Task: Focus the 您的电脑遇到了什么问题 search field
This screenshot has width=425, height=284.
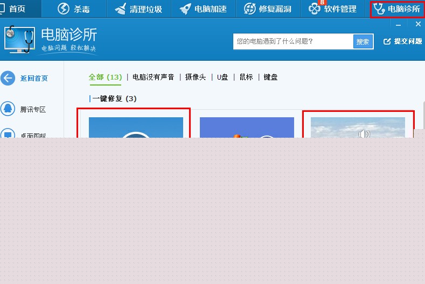Action: point(293,41)
